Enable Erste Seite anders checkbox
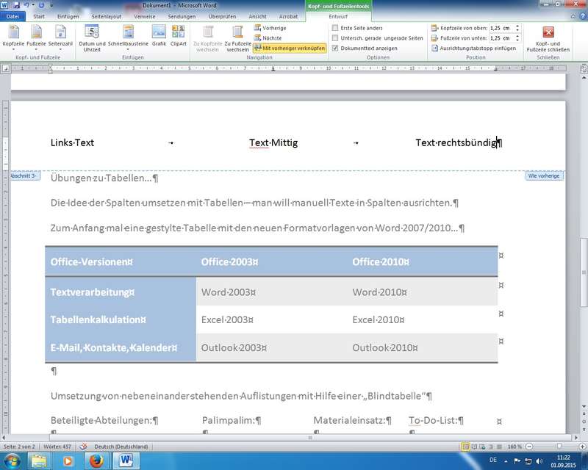This screenshot has width=588, height=470. tap(335, 28)
